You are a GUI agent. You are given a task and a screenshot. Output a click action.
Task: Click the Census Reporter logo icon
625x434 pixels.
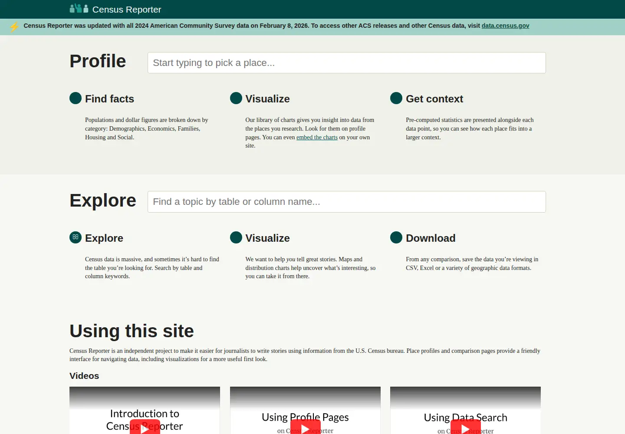click(79, 9)
